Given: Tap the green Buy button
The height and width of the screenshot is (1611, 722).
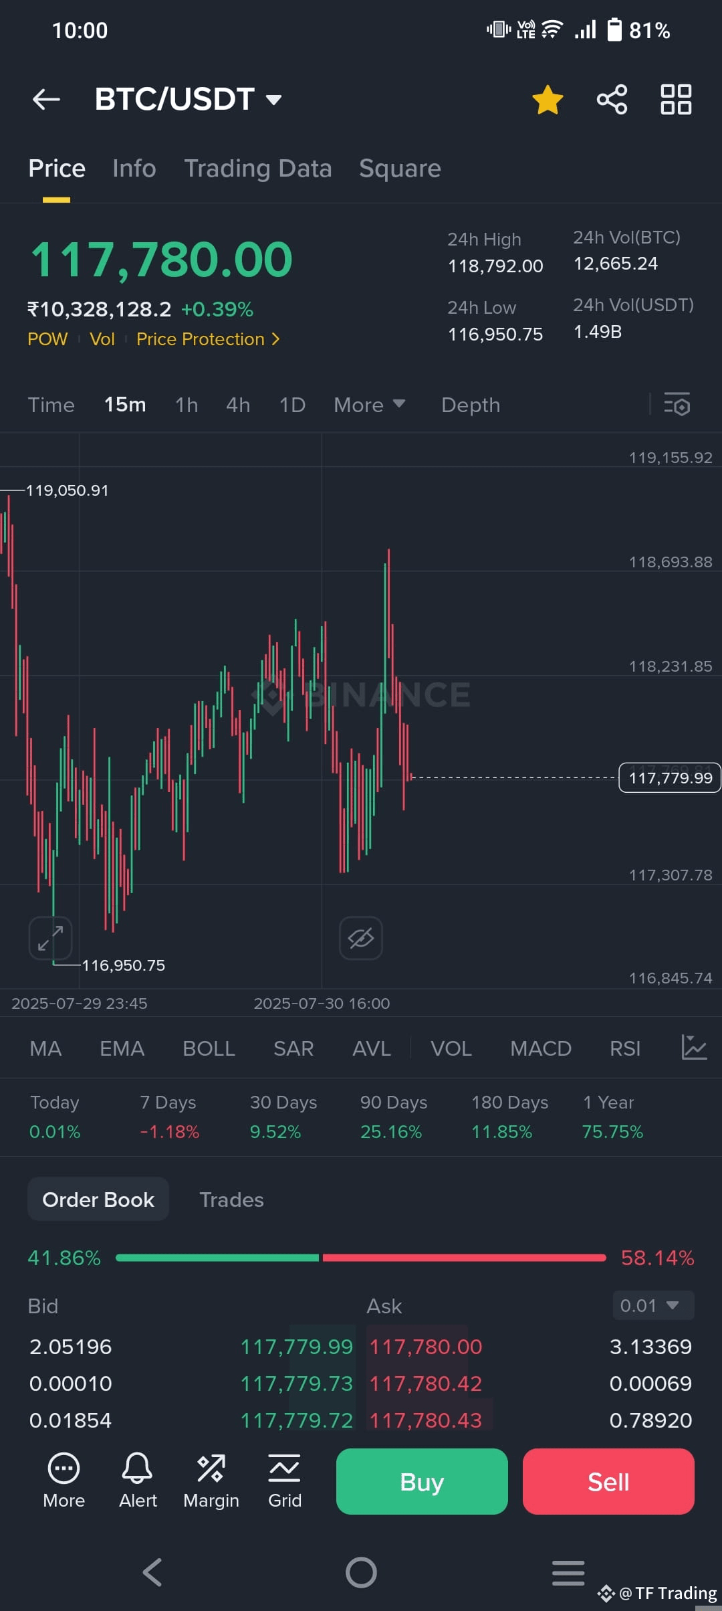Looking at the screenshot, I should point(422,1481).
